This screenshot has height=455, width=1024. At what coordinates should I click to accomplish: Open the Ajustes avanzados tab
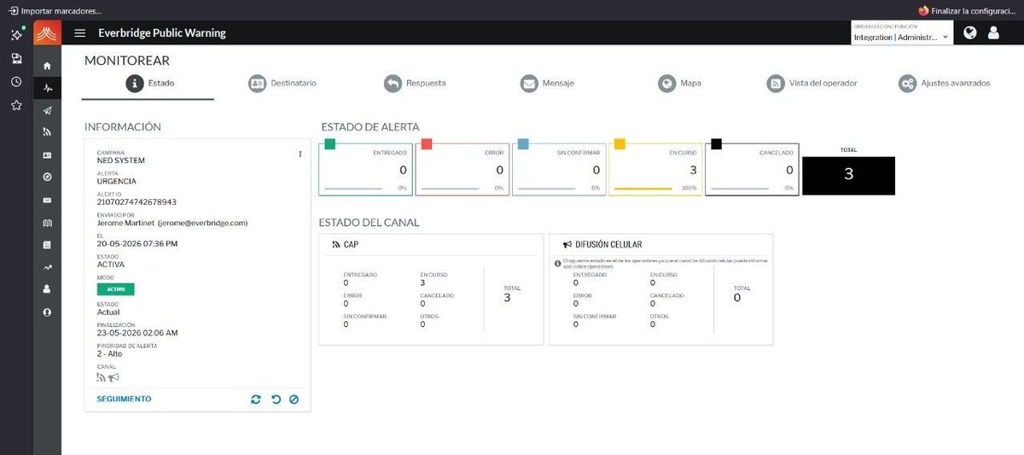945,83
